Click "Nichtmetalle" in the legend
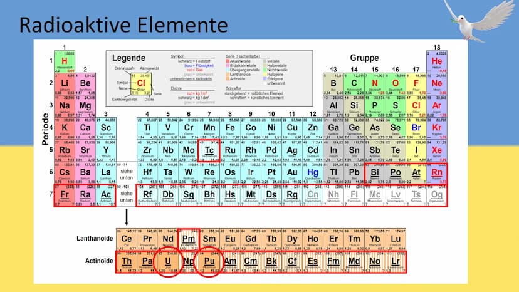This screenshot has height=292, width=519. tap(278, 70)
